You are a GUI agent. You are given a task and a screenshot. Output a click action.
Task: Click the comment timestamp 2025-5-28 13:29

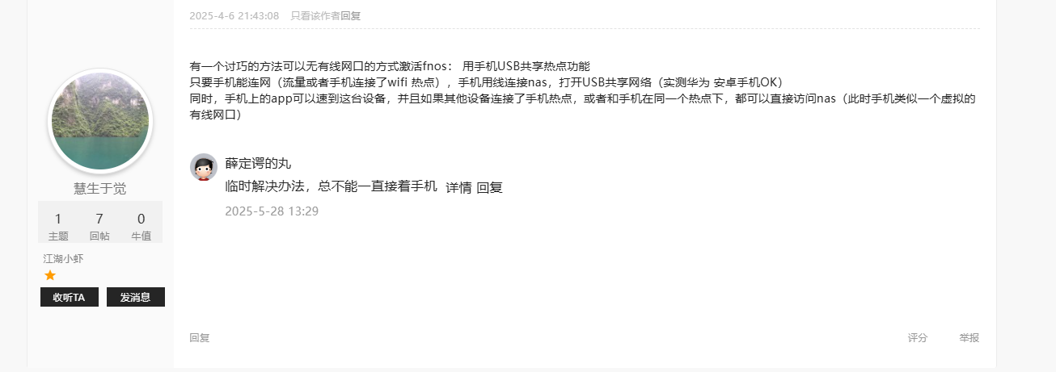[x=272, y=211]
